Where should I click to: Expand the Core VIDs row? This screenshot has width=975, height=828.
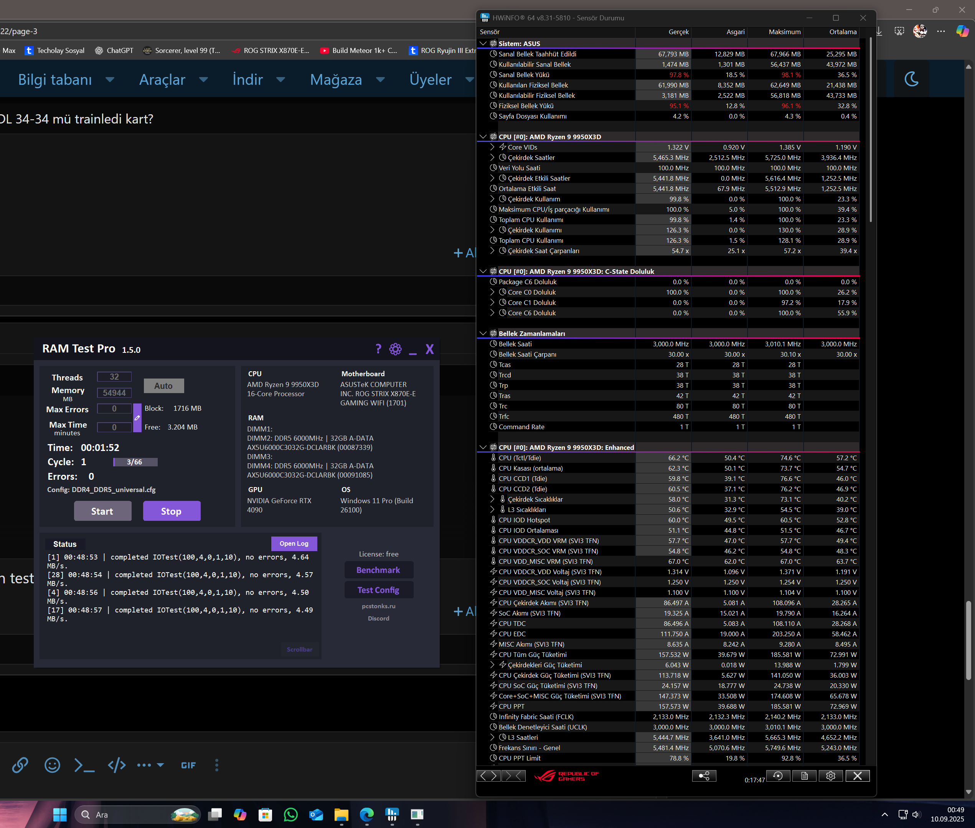(x=492, y=147)
